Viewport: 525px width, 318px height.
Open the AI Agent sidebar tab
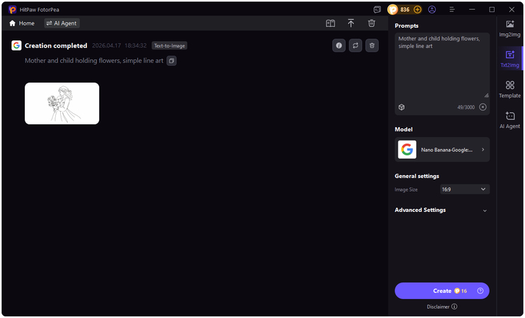point(509,119)
